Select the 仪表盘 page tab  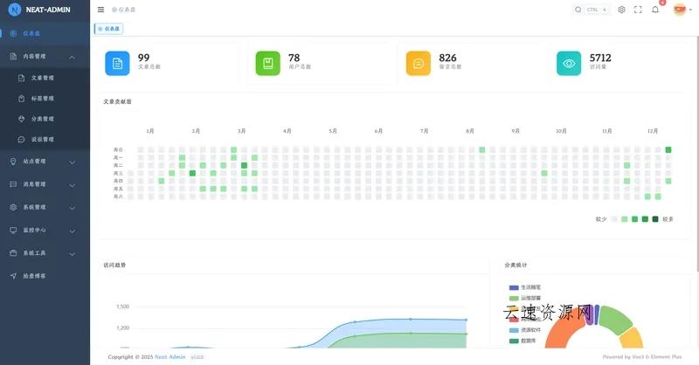point(109,28)
